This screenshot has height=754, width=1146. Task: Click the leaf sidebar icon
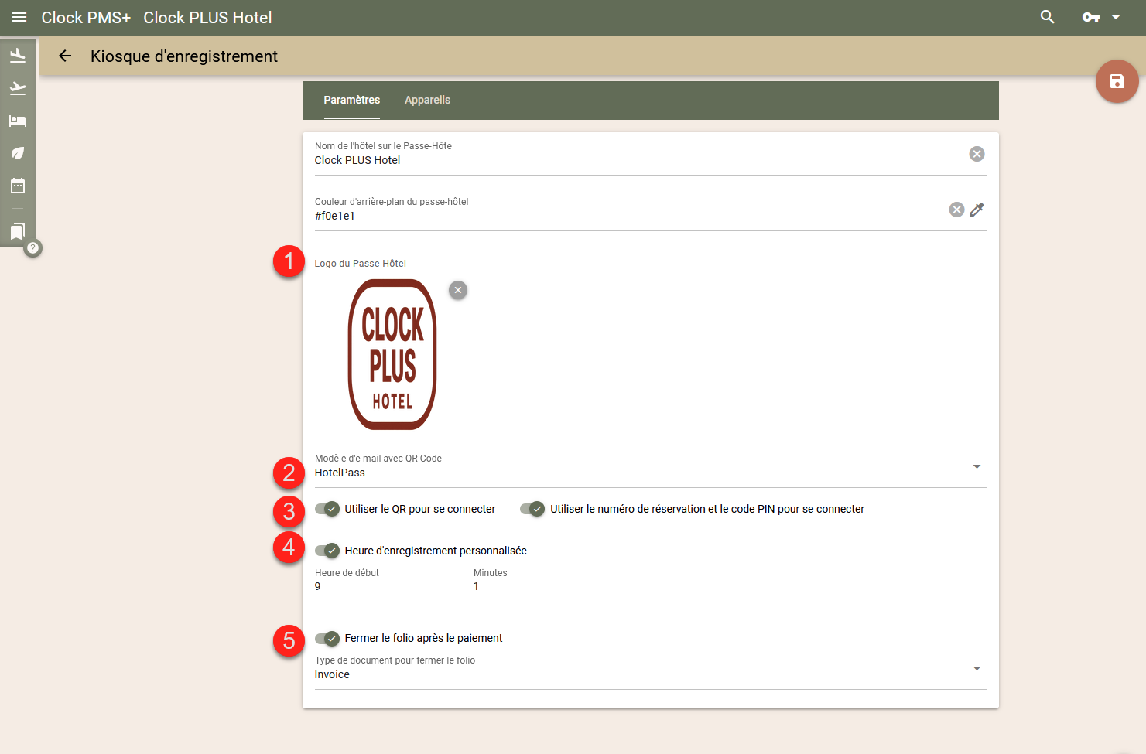(x=18, y=153)
